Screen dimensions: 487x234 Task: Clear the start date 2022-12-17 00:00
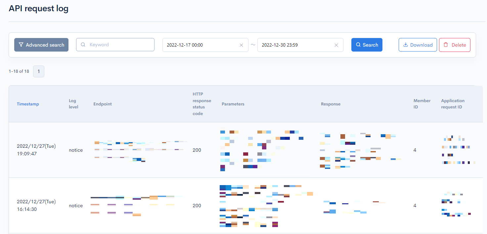coord(241,45)
